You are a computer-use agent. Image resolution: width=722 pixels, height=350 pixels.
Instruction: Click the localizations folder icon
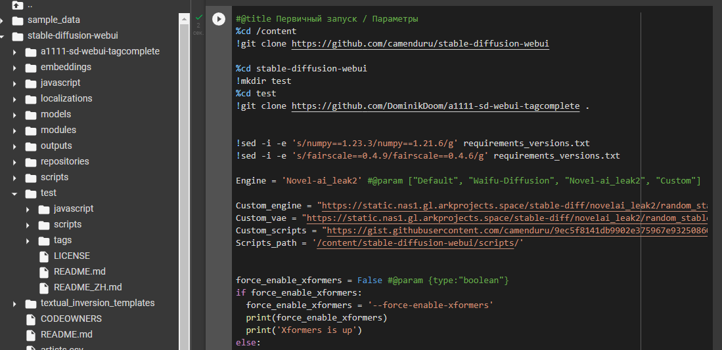pyautogui.click(x=31, y=99)
